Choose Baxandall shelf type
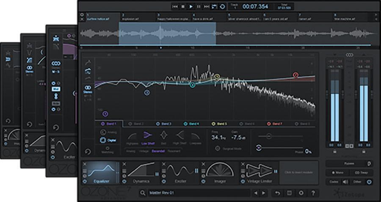Viewport: 381px width, 202px height. [158, 151]
